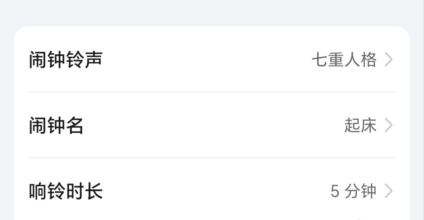The height and width of the screenshot is (220, 424).
Task: Open the 闹钟铃声 ringtone setting
Action: 212,60
